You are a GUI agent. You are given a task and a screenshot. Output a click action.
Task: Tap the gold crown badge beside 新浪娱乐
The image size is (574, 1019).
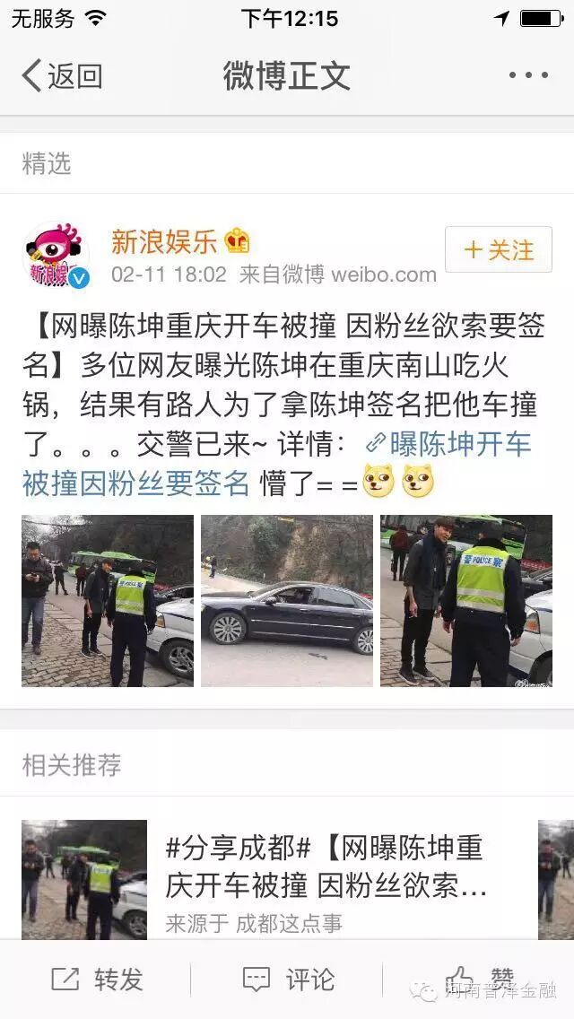238,242
